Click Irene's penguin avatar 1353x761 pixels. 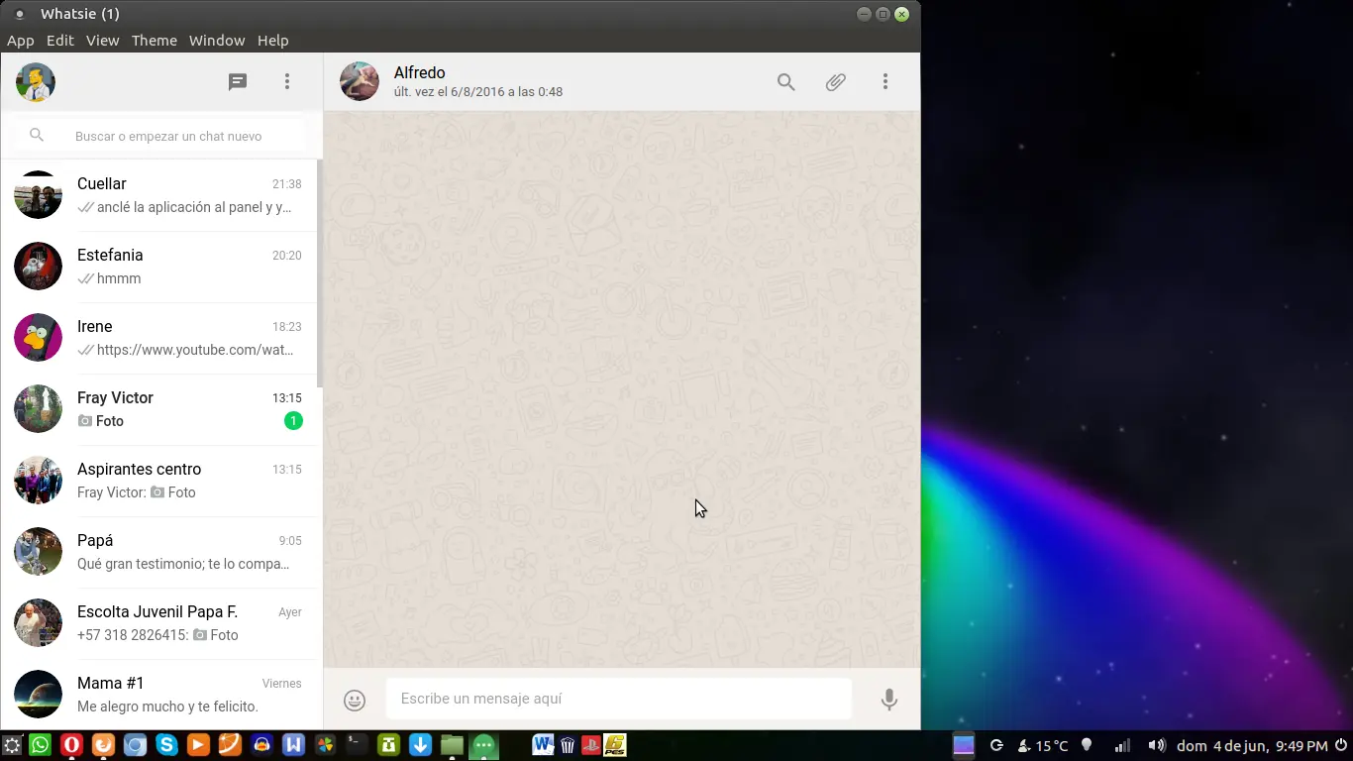[x=38, y=338]
